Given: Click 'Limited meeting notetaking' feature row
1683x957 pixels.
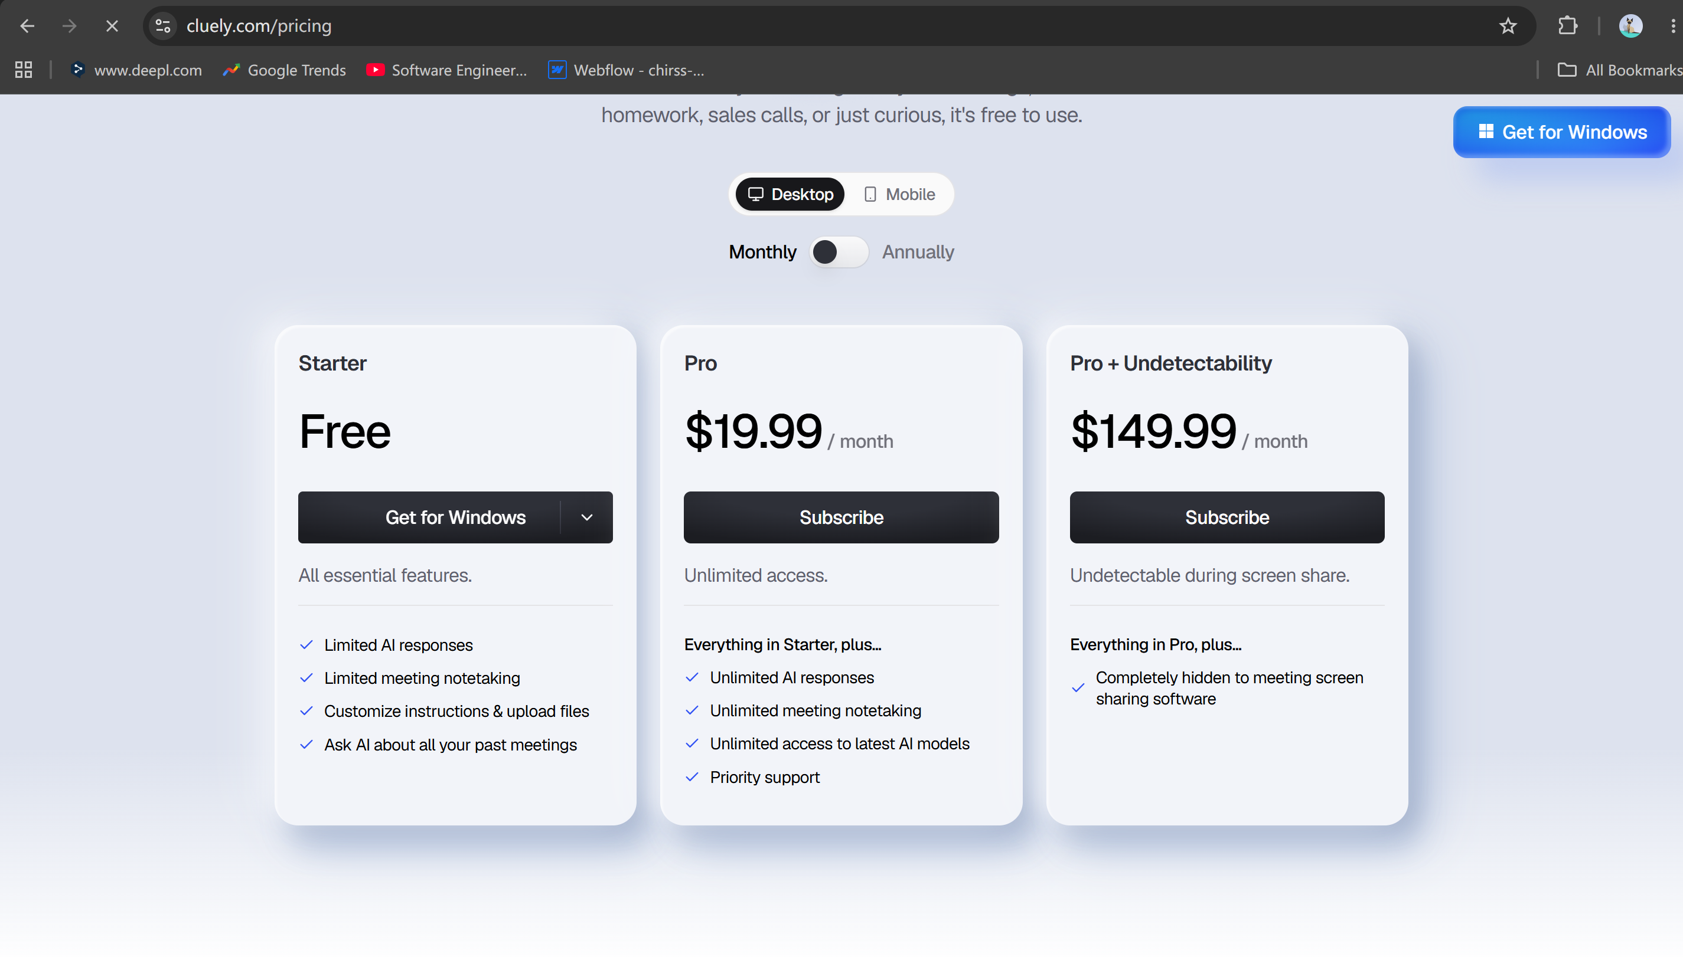Looking at the screenshot, I should coord(410,678).
